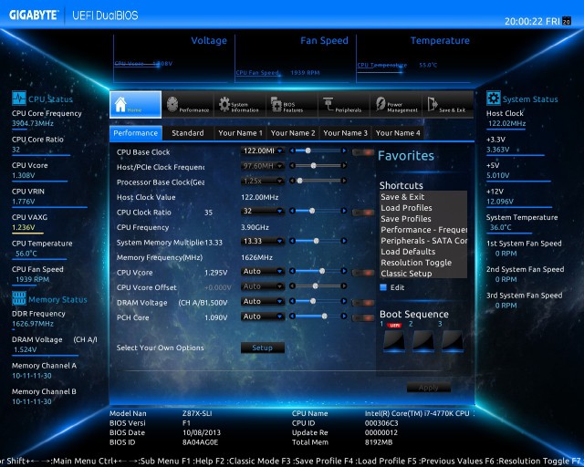The image size is (584, 467).
Task: Click the calendar date icon beside the clock
Action: click(x=567, y=21)
